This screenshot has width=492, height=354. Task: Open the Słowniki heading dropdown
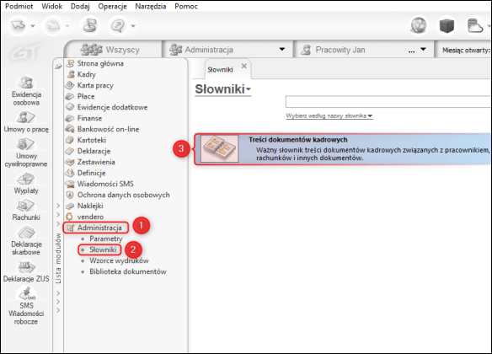pos(222,89)
